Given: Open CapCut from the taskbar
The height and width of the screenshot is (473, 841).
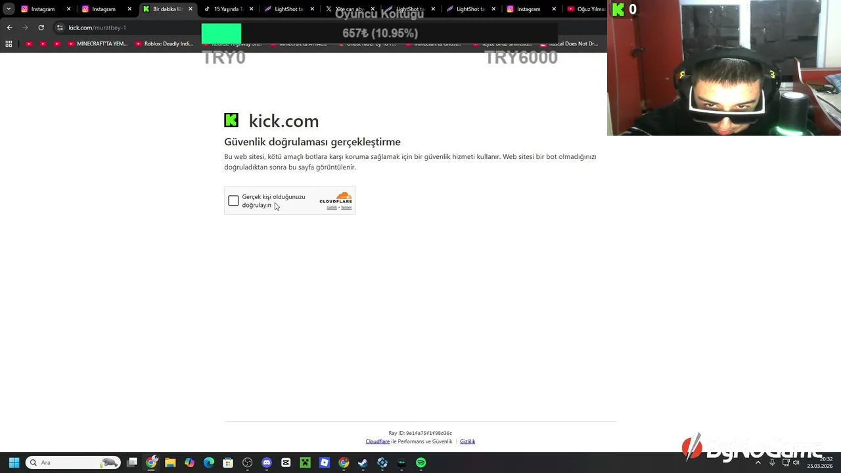Looking at the screenshot, I should point(286,462).
